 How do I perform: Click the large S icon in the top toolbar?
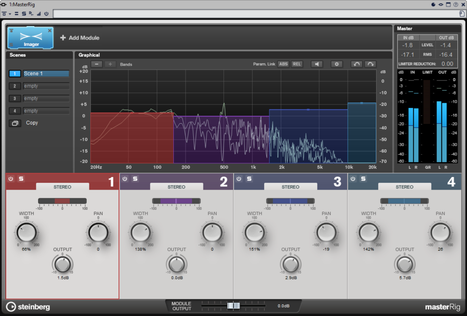click(x=24, y=14)
